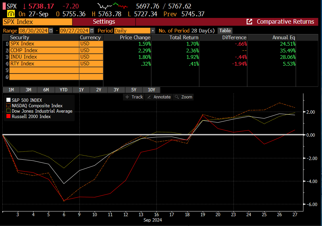Click the Zoom magnifier icon
The image size is (322, 226).
pos(177,97)
